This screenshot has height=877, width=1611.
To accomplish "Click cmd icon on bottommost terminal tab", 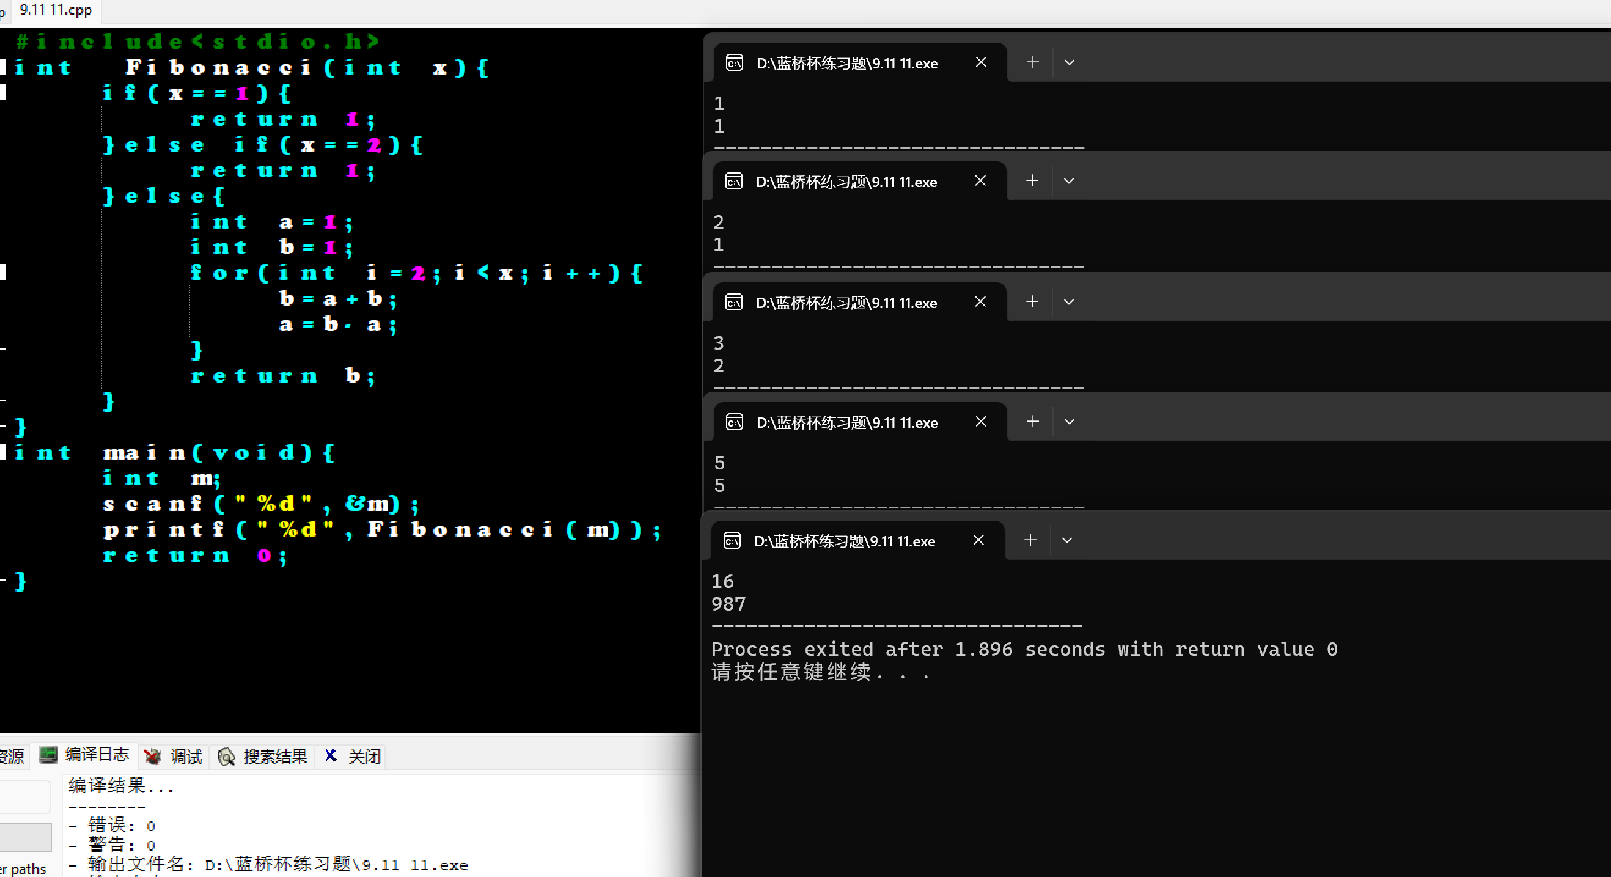I will click(732, 540).
